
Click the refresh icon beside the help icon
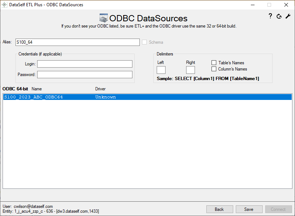point(279,16)
